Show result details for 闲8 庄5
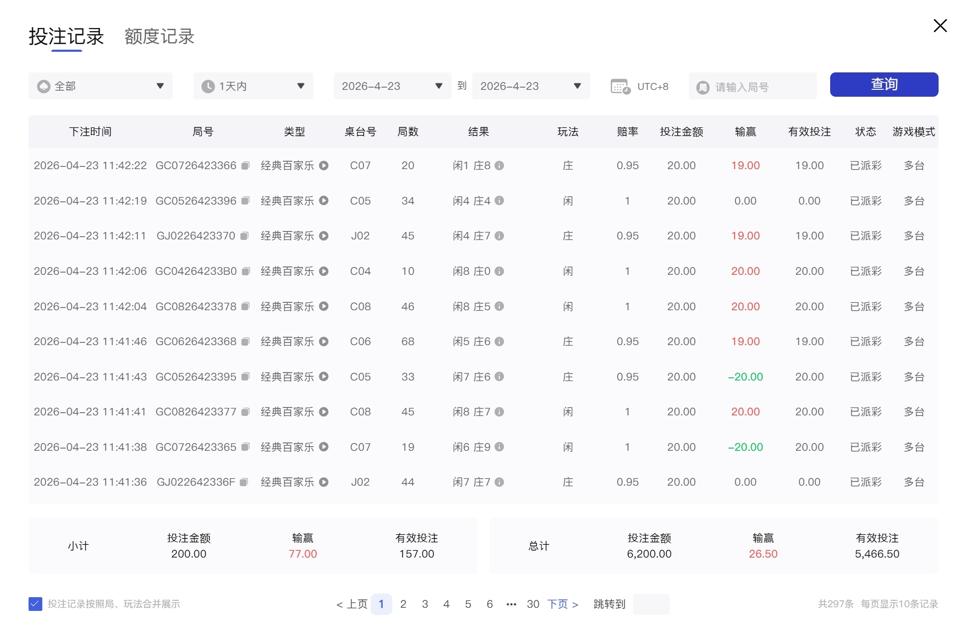This screenshot has width=965, height=622. pos(499,307)
